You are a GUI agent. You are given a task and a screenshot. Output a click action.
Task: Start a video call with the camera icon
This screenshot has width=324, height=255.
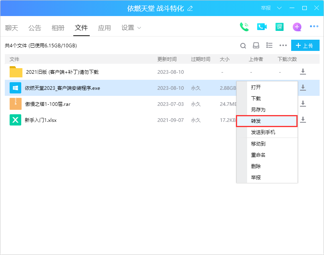(x=262, y=27)
